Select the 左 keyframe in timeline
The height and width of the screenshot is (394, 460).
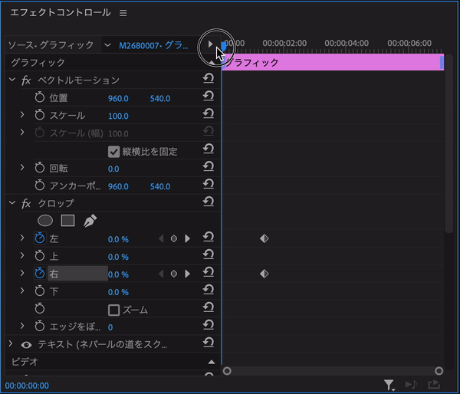[x=264, y=238]
